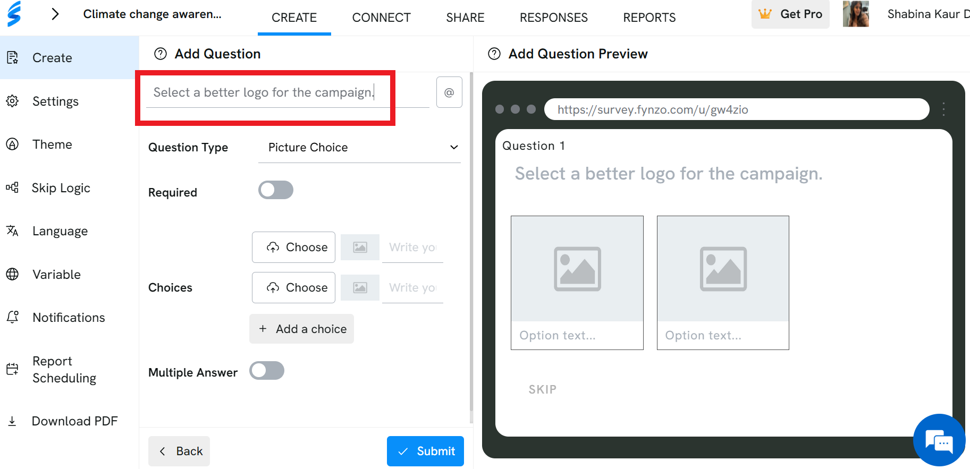This screenshot has height=469, width=970.
Task: Click the Submit button
Action: pos(425,451)
